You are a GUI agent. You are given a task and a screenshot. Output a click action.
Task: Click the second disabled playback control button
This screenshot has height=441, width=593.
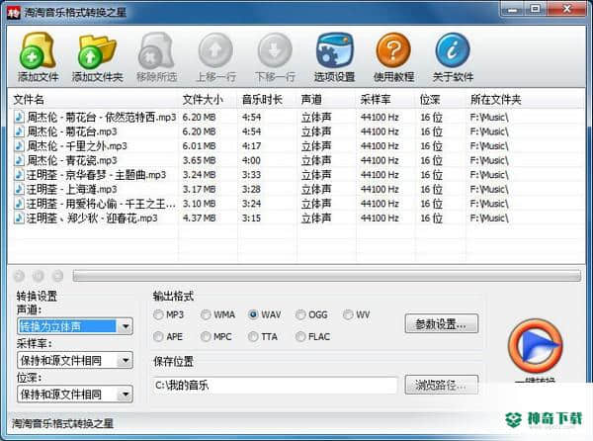click(39, 276)
